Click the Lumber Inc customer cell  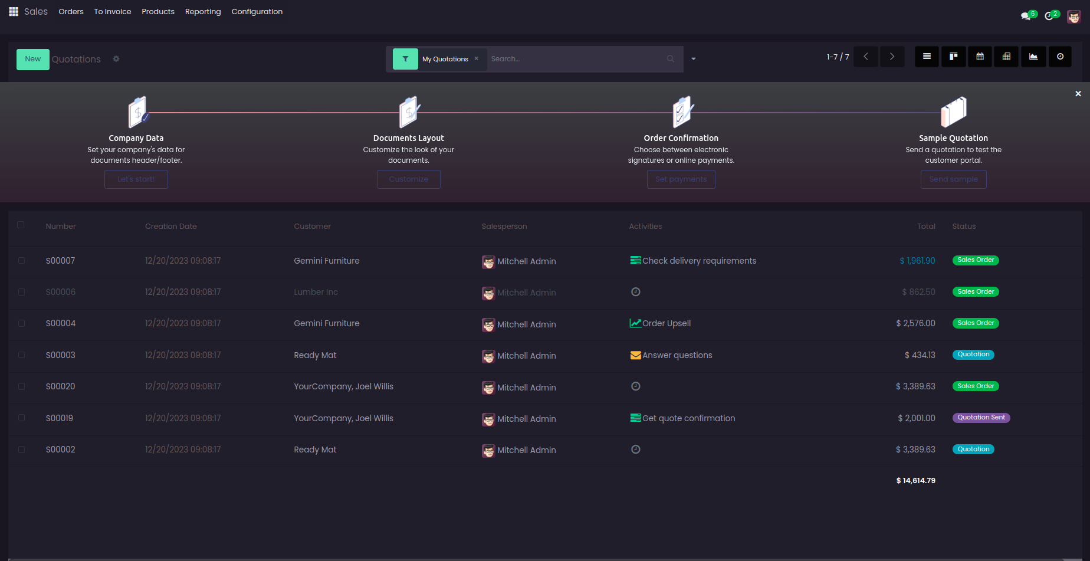316,292
